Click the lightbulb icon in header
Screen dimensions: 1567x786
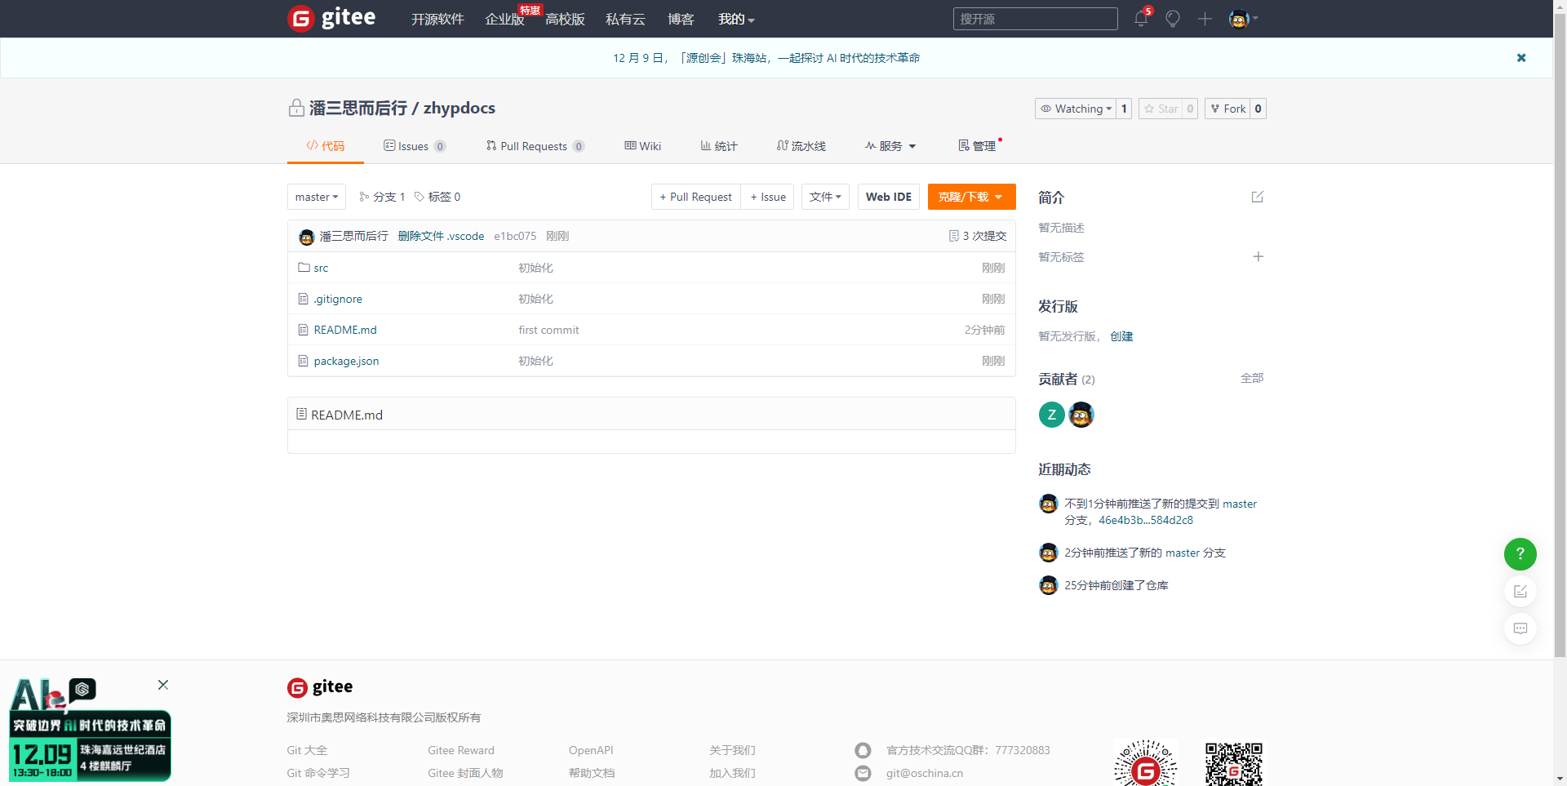1172,19
